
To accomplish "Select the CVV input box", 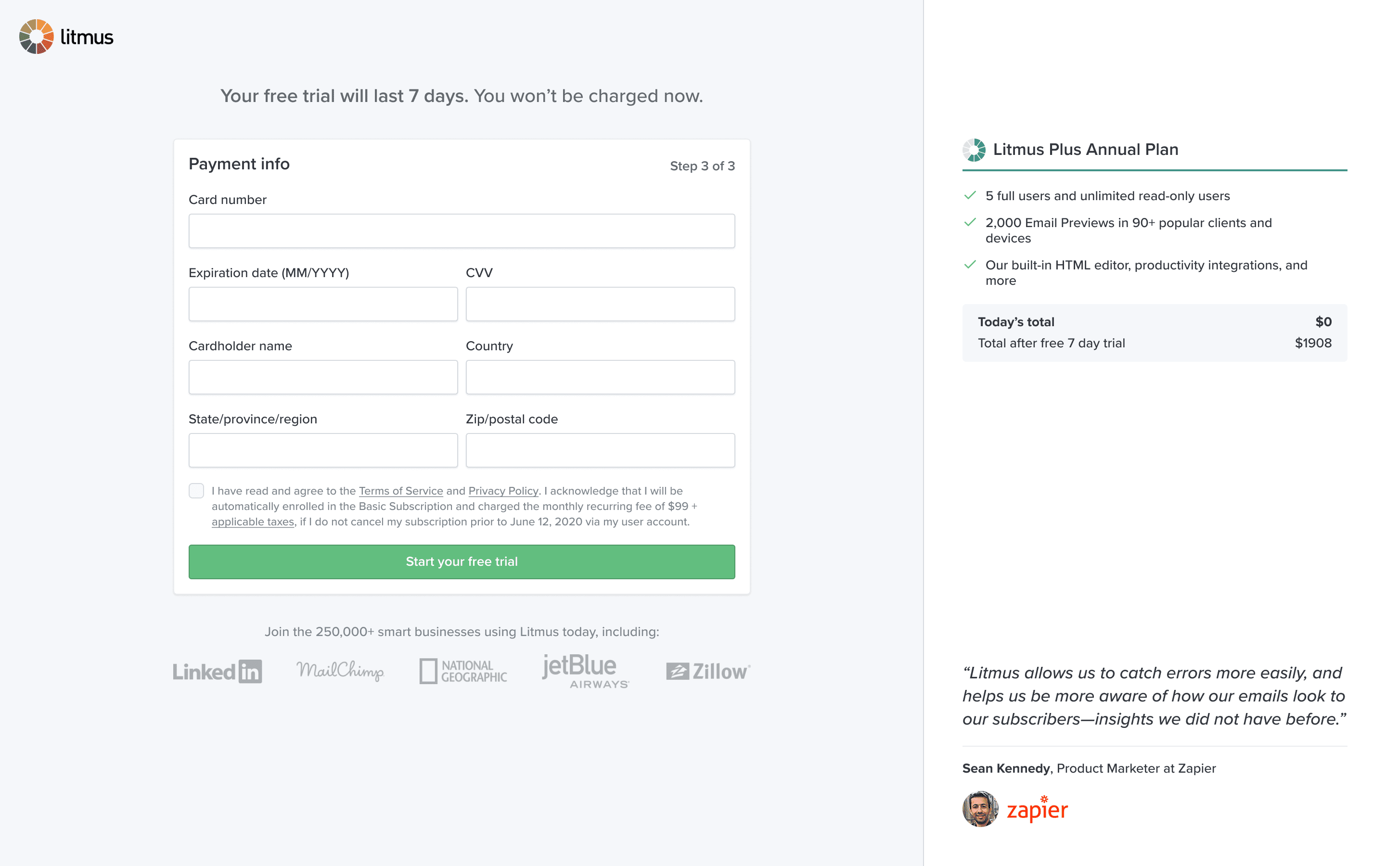I will point(600,304).
